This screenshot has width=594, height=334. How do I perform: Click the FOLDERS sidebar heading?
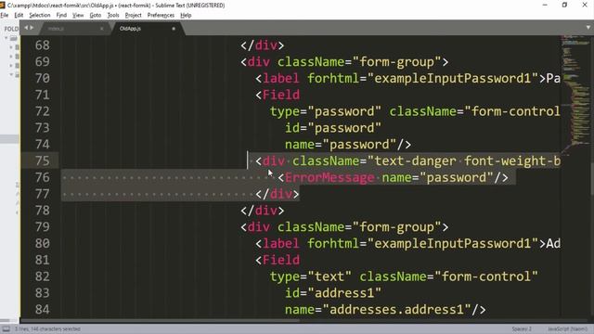point(11,29)
